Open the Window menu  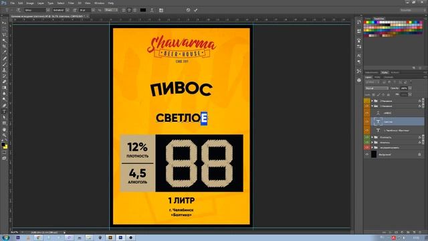(99, 3)
